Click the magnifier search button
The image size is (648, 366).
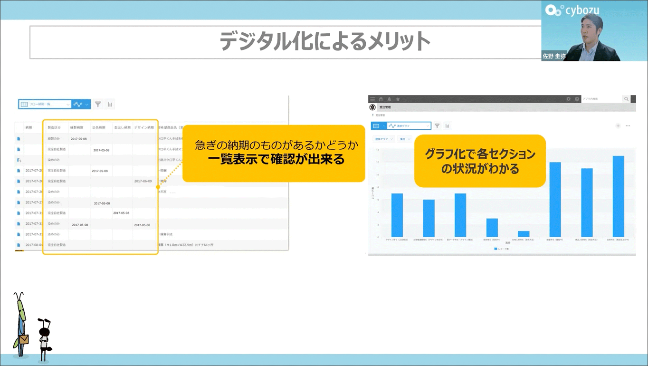coord(627,99)
